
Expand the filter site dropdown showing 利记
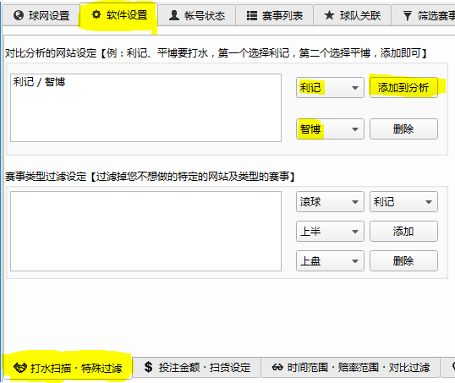pos(403,202)
